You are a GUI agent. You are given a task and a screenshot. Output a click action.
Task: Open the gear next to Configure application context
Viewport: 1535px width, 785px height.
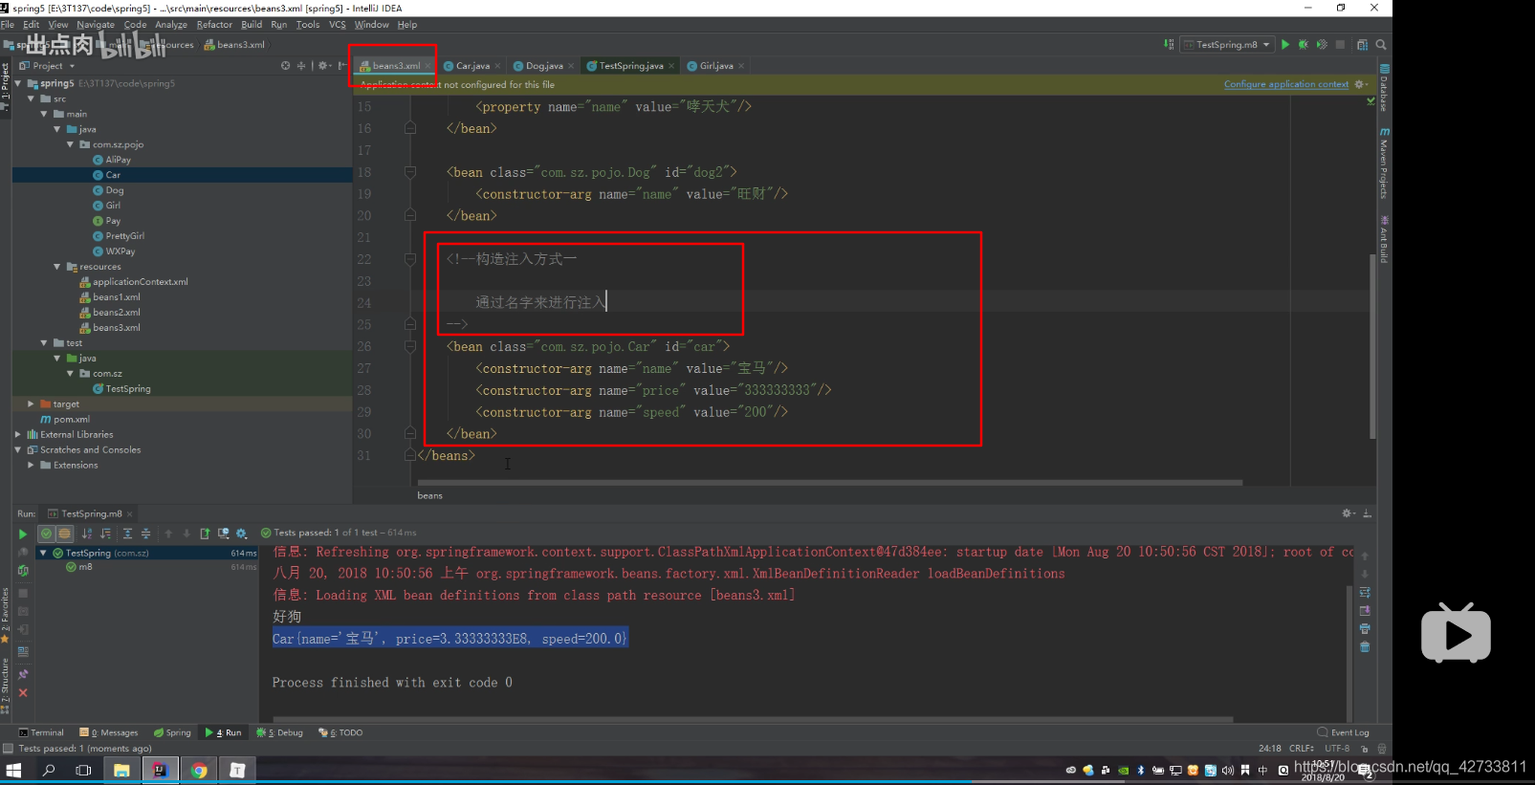(x=1360, y=84)
